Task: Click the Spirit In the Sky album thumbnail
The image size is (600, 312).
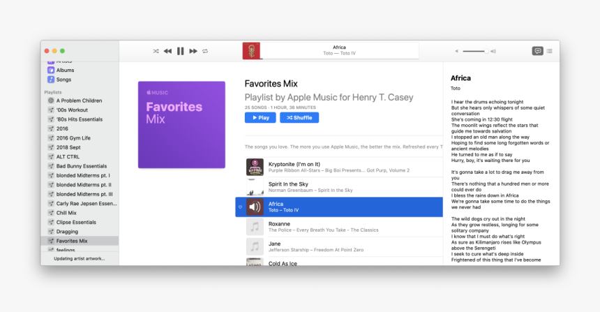Action: click(255, 187)
